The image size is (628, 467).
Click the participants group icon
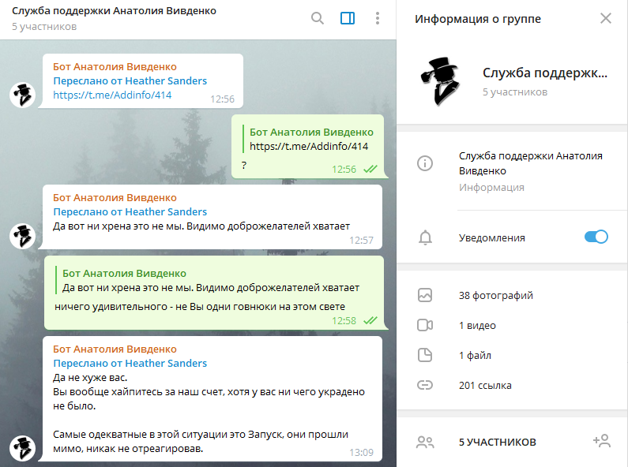click(425, 443)
